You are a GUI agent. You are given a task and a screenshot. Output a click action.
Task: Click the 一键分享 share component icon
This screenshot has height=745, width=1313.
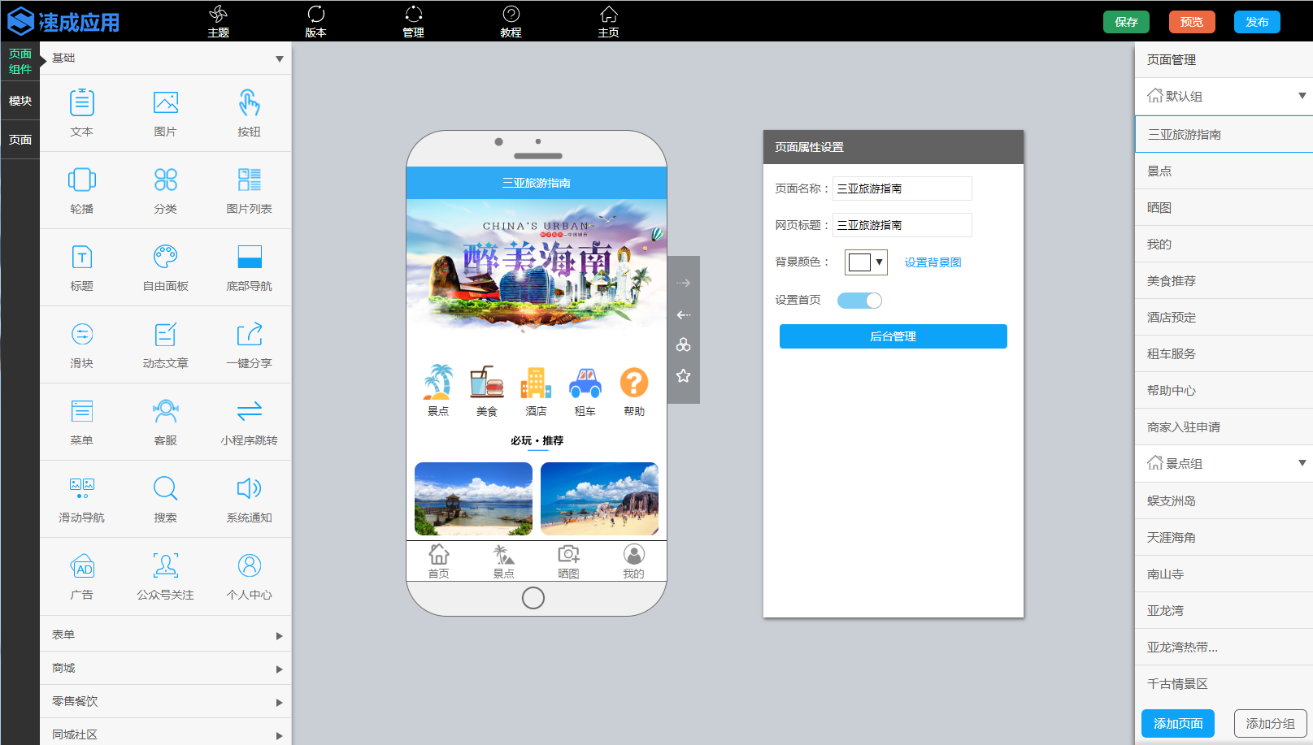(x=250, y=334)
